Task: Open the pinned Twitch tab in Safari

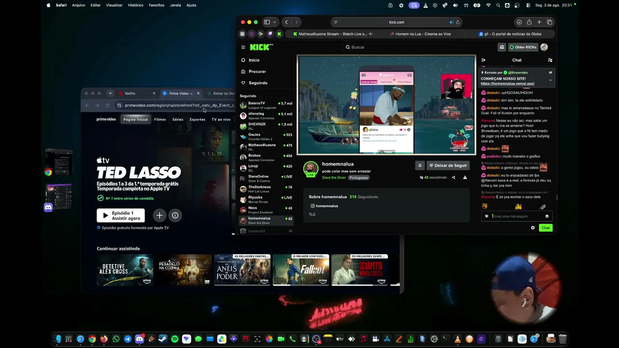Action: coord(270,34)
